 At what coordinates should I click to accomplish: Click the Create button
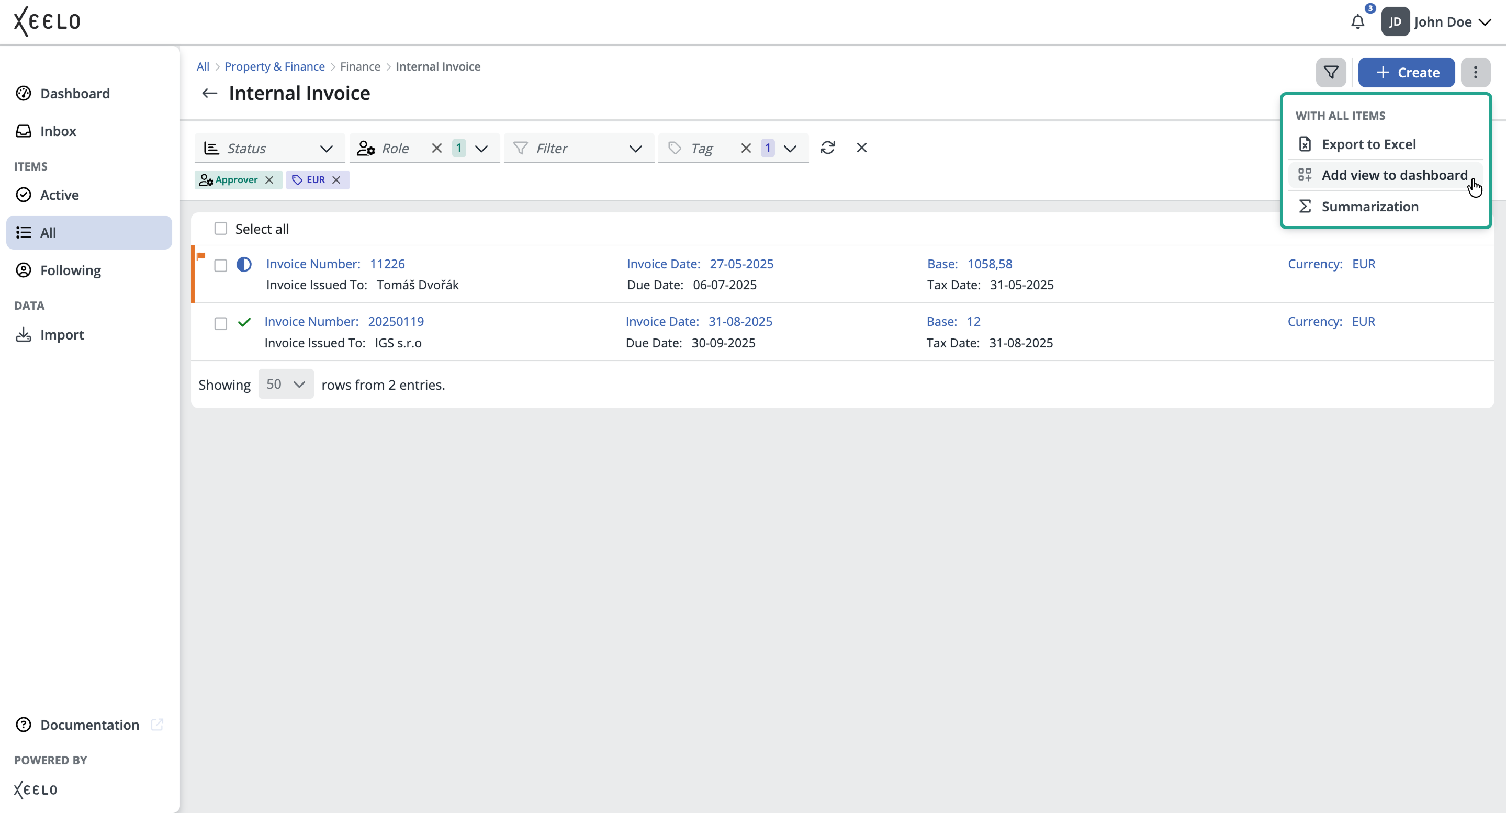click(x=1406, y=73)
